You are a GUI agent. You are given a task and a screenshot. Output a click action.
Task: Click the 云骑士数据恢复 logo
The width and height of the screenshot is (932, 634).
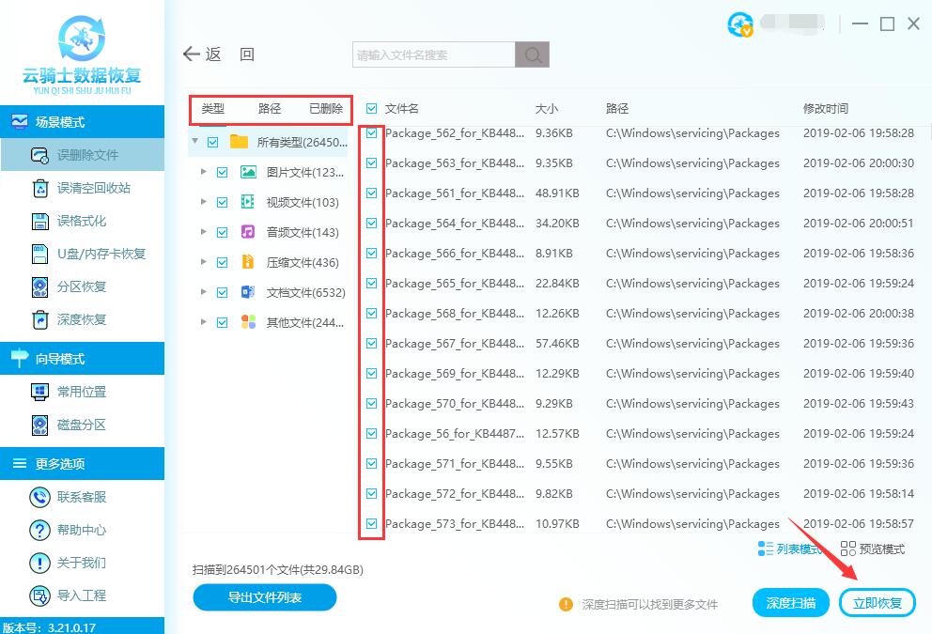82,54
